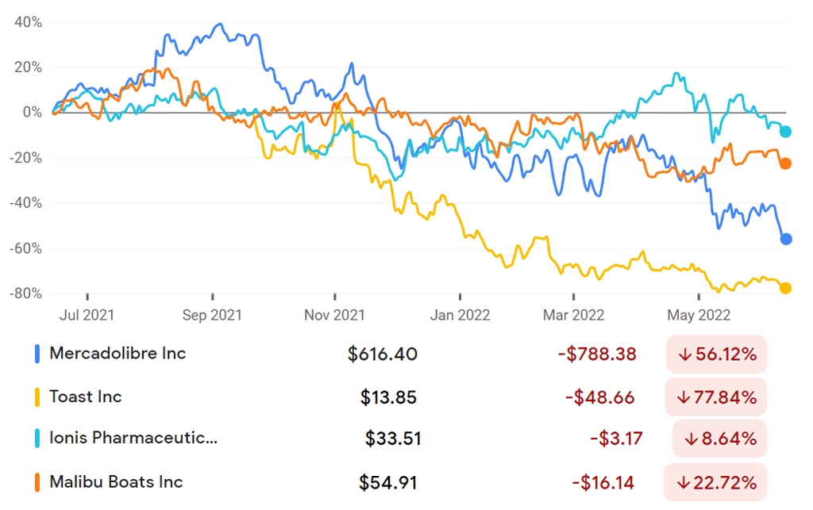The height and width of the screenshot is (510, 813).
Task: Click the orange Malibu Boats endpoint dot
Action: (x=785, y=163)
